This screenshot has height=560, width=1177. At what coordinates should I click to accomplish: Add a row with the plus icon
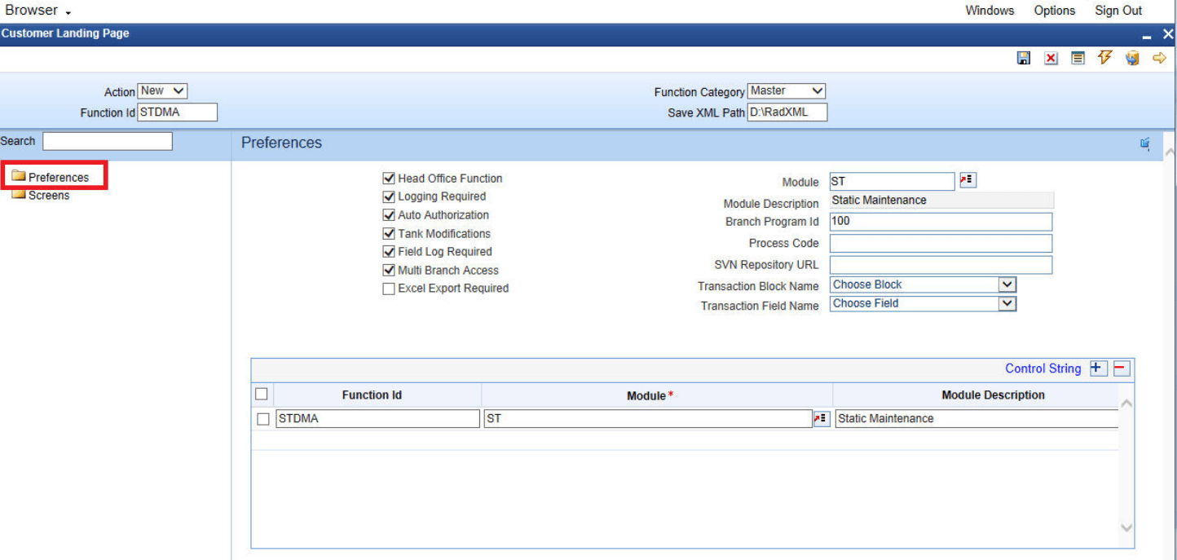(x=1098, y=368)
